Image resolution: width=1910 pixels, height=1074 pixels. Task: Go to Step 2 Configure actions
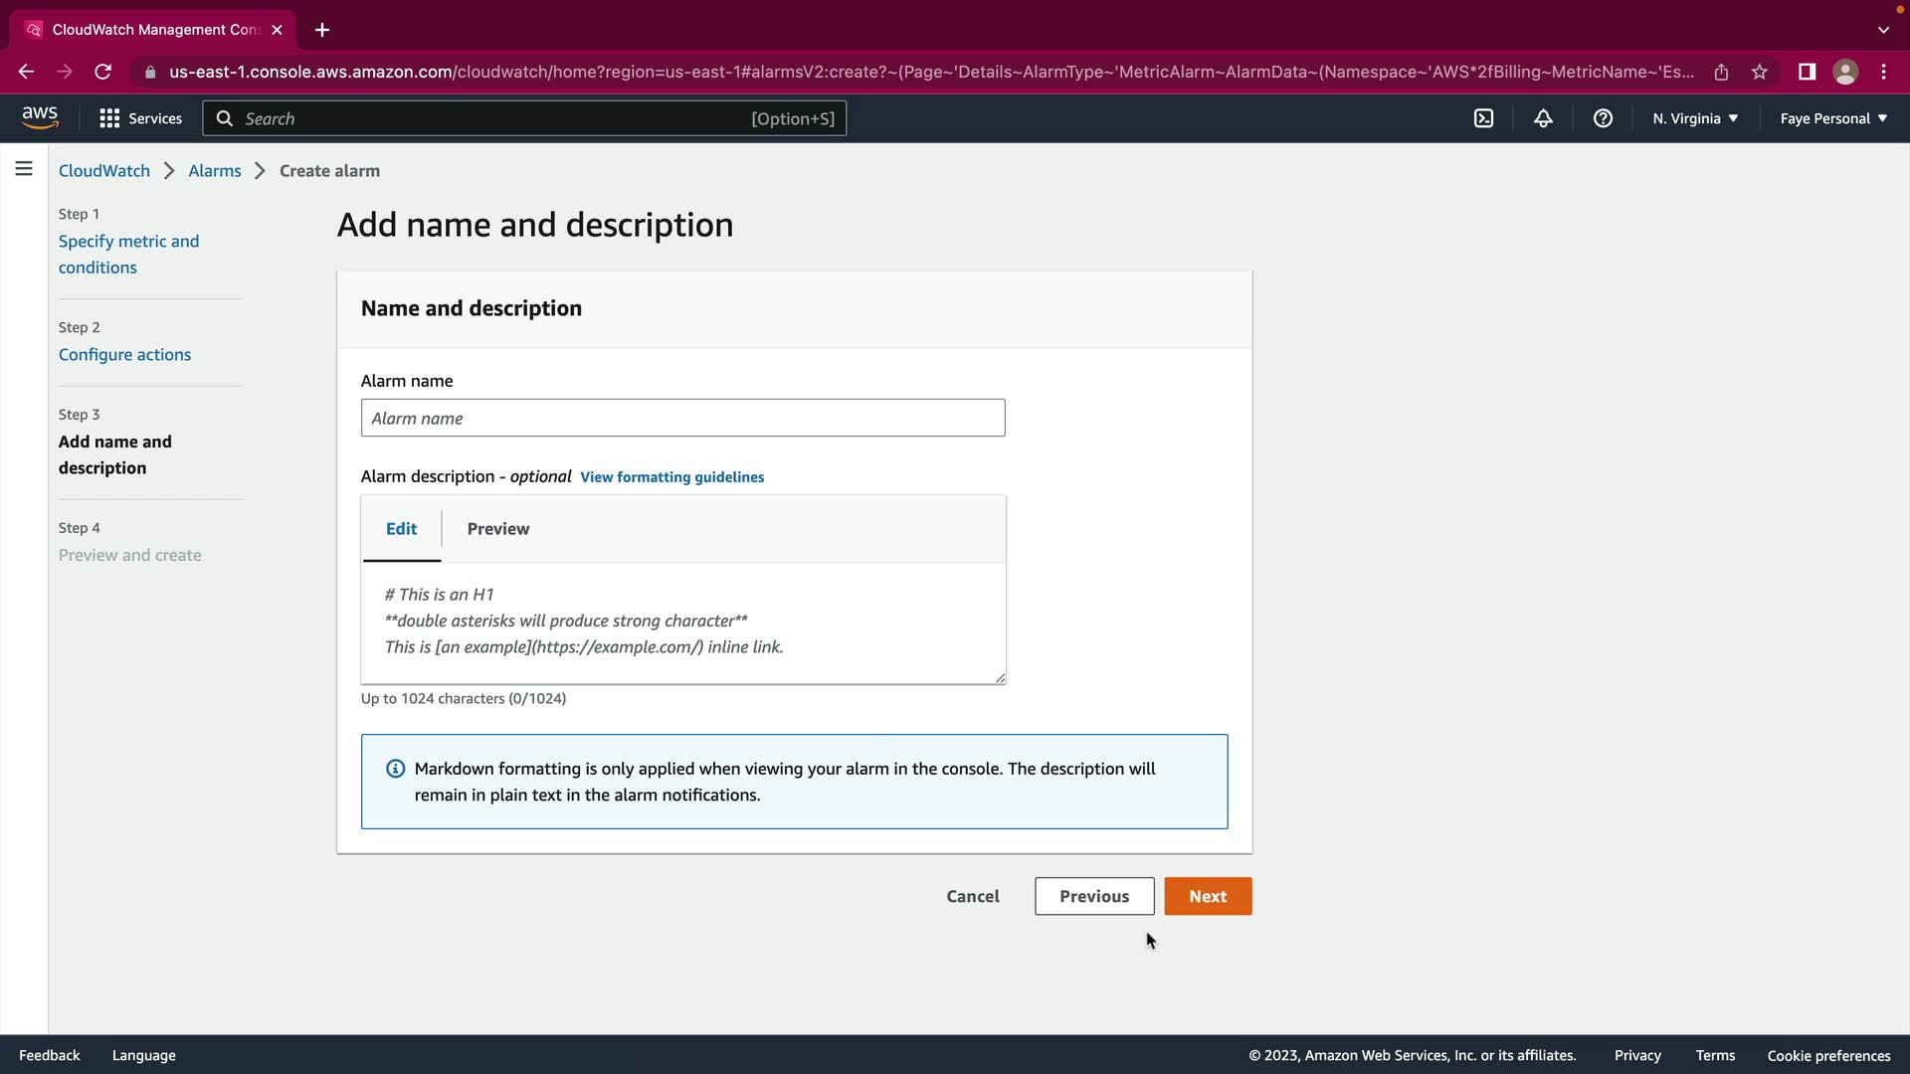click(x=124, y=355)
